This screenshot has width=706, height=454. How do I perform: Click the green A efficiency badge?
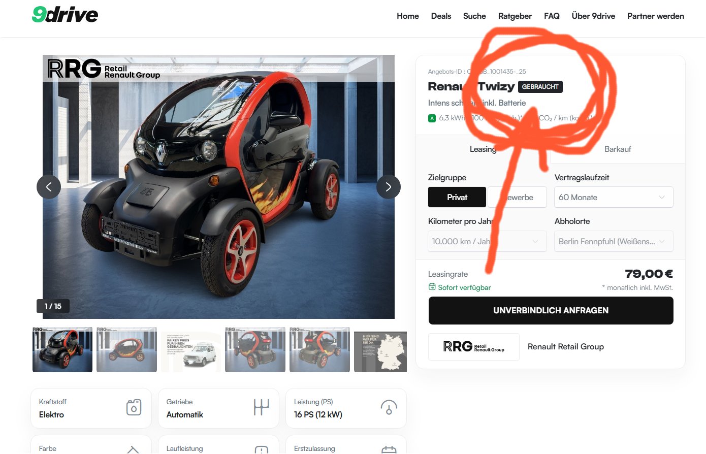click(x=432, y=118)
